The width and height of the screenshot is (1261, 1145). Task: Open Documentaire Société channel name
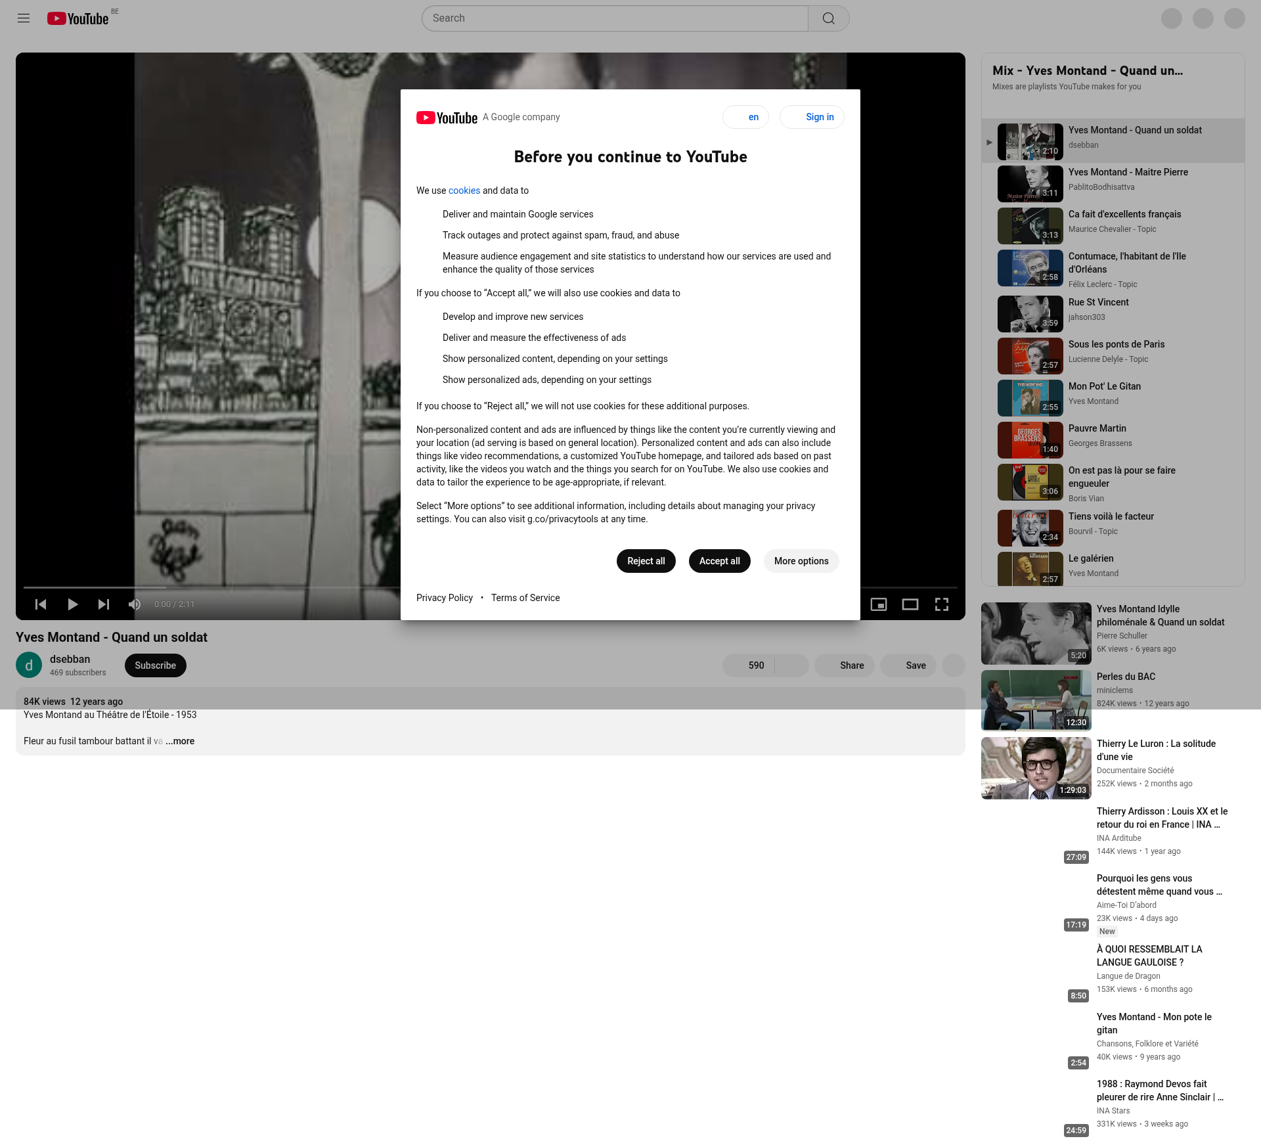click(x=1135, y=771)
